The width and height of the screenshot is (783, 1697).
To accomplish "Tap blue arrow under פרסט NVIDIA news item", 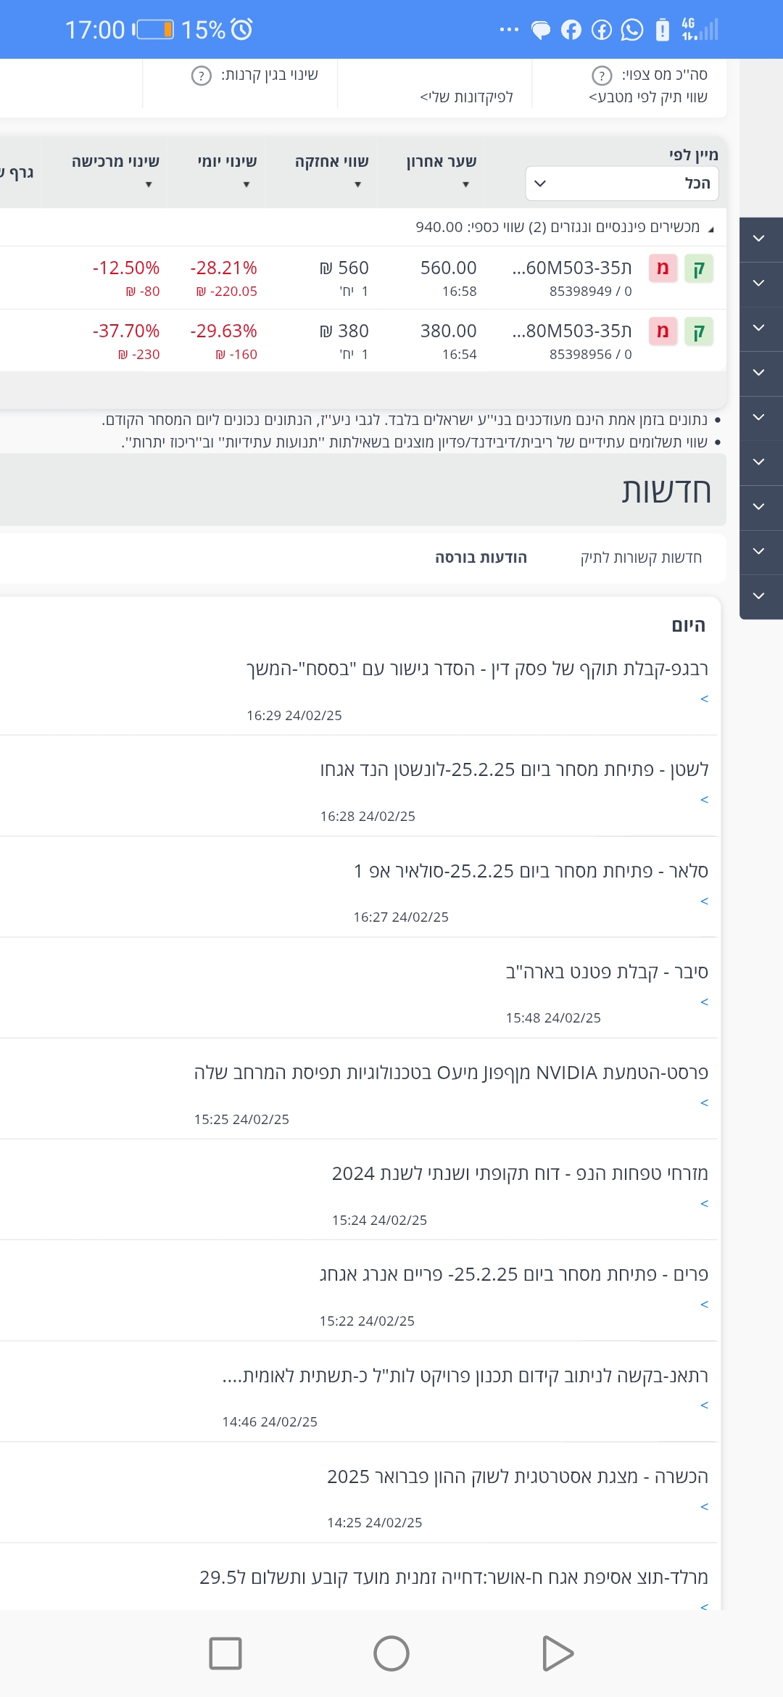I will (704, 1103).
